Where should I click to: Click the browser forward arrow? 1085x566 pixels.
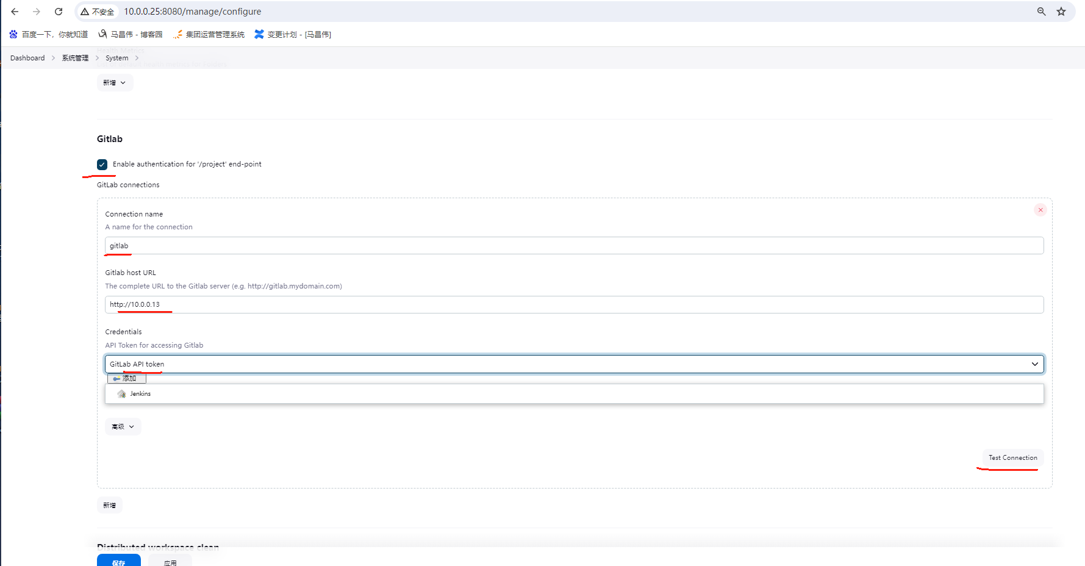37,12
